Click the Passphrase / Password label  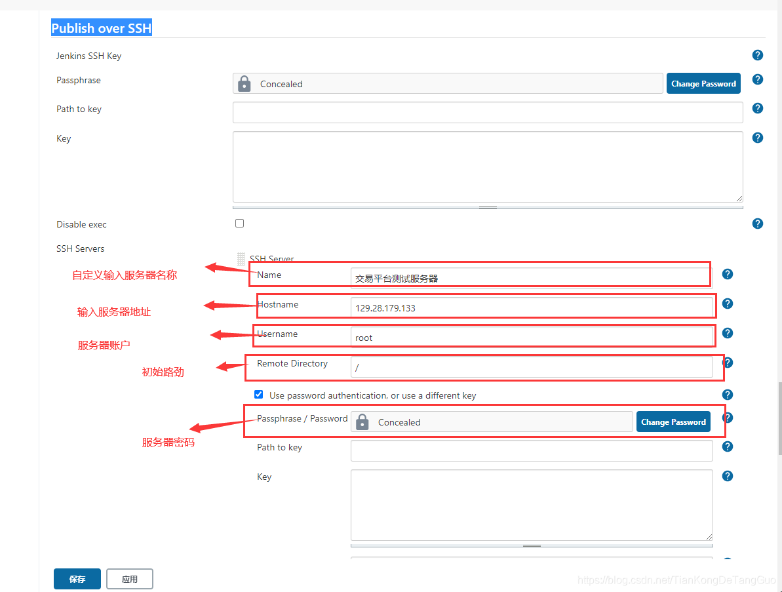(x=302, y=418)
